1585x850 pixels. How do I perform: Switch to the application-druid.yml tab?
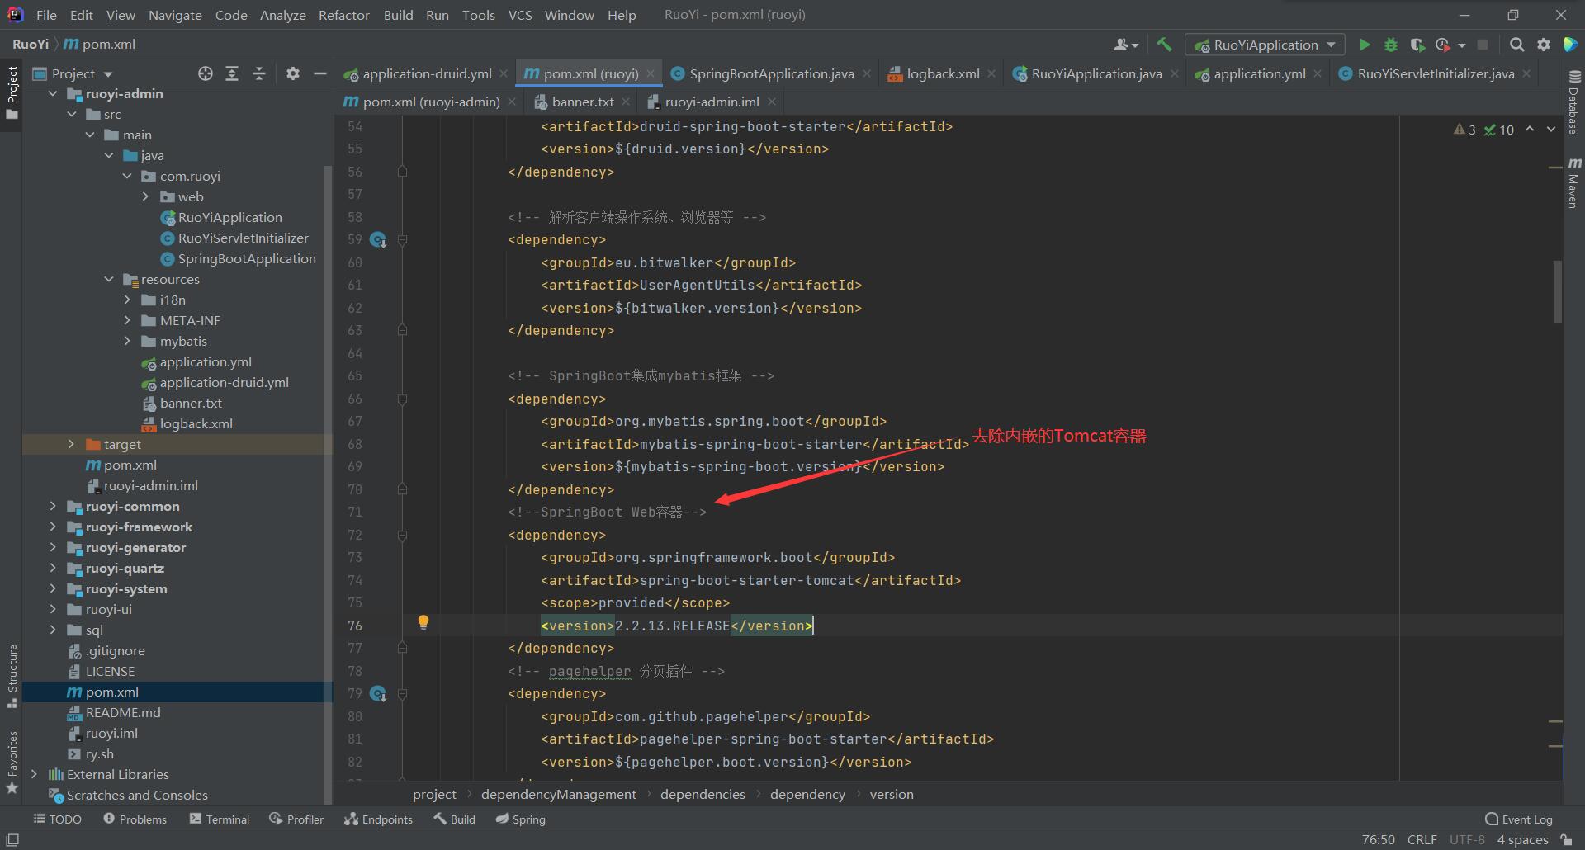[x=427, y=73]
